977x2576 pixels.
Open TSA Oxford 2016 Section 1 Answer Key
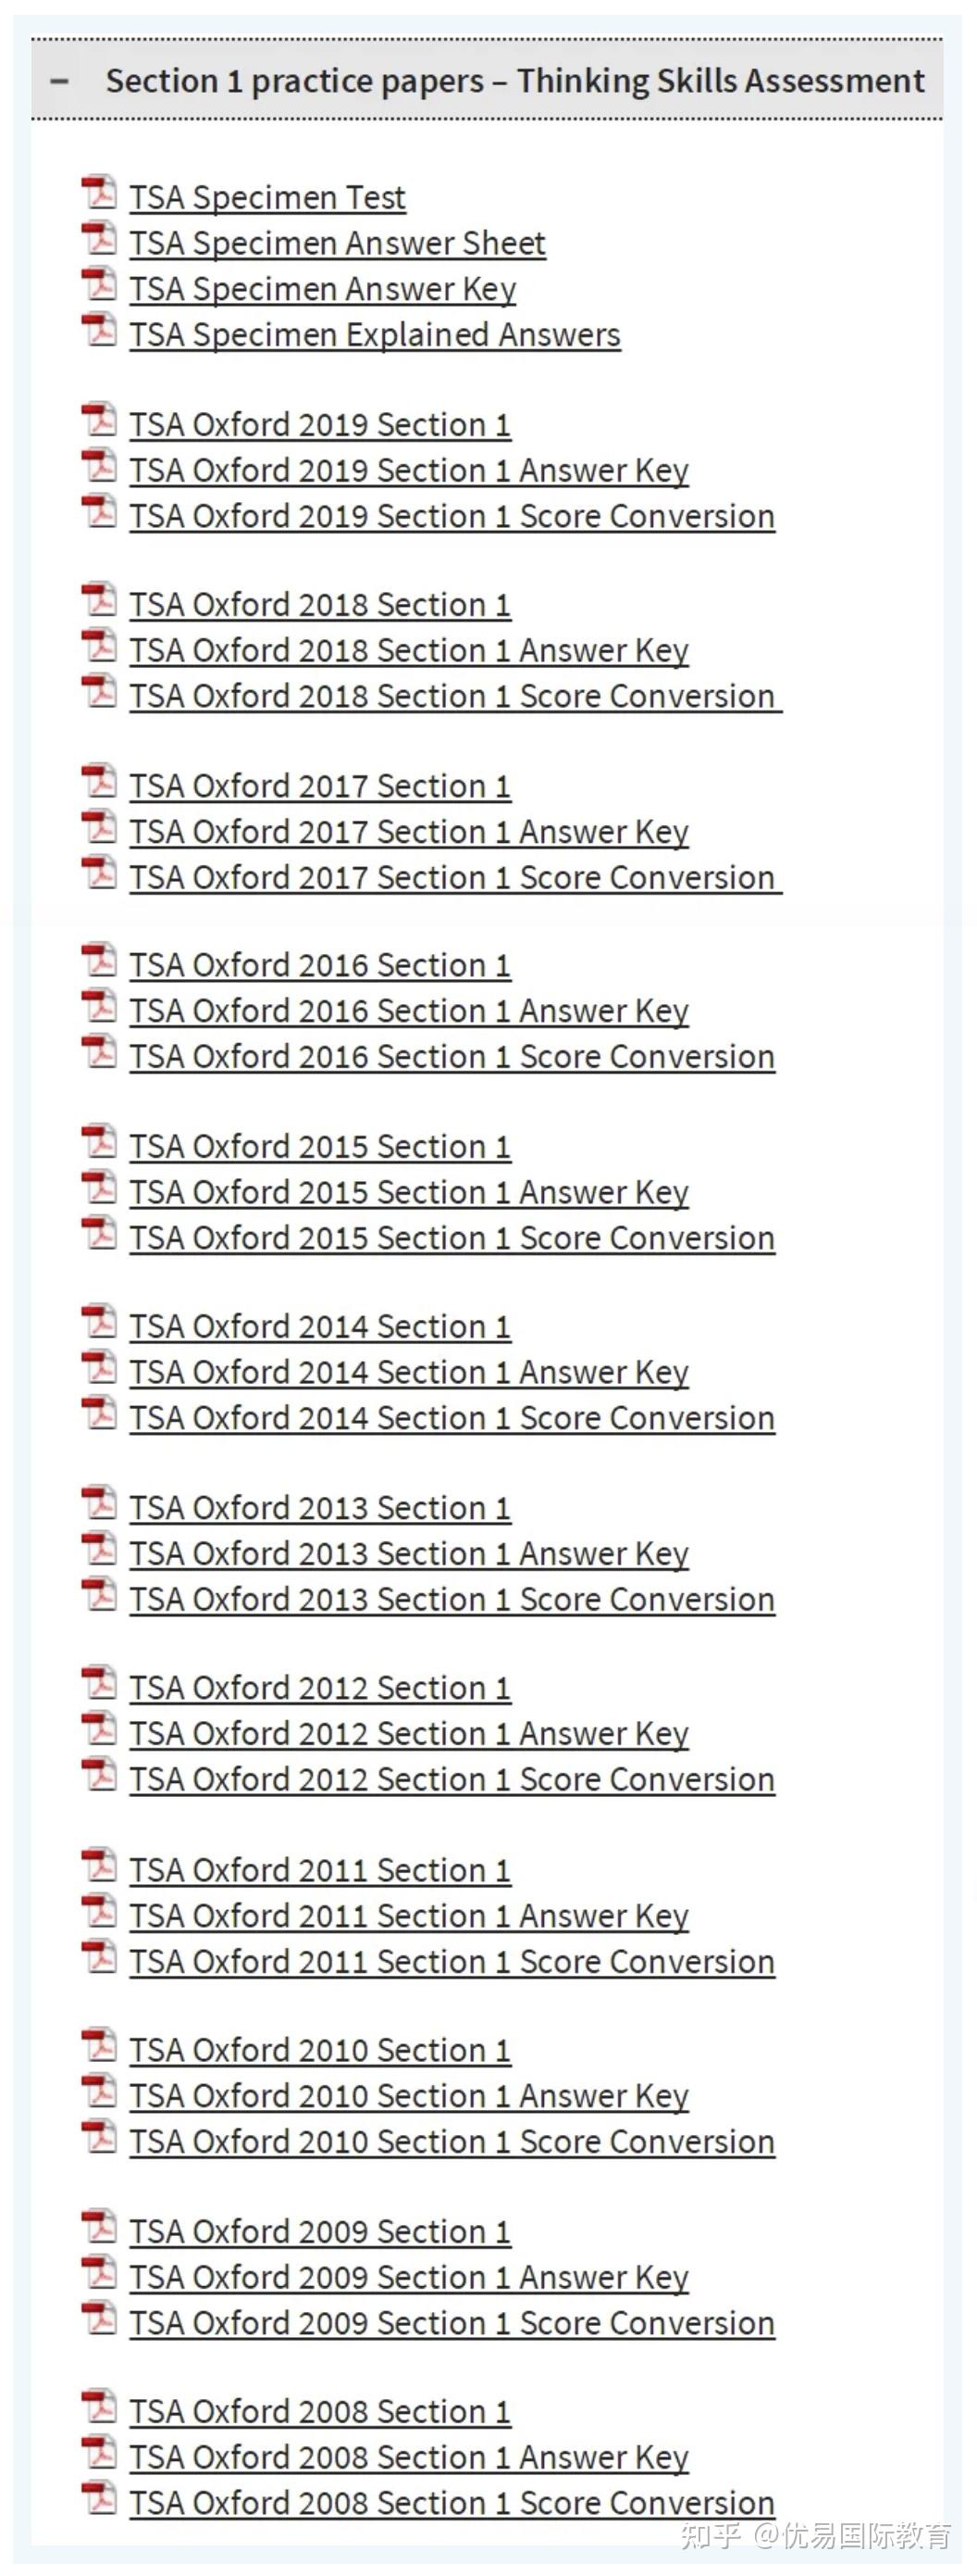coord(409,1012)
